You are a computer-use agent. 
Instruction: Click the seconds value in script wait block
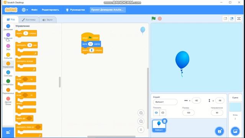pos(91,50)
